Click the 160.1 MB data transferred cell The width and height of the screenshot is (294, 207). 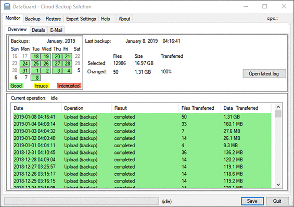pyautogui.click(x=233, y=124)
